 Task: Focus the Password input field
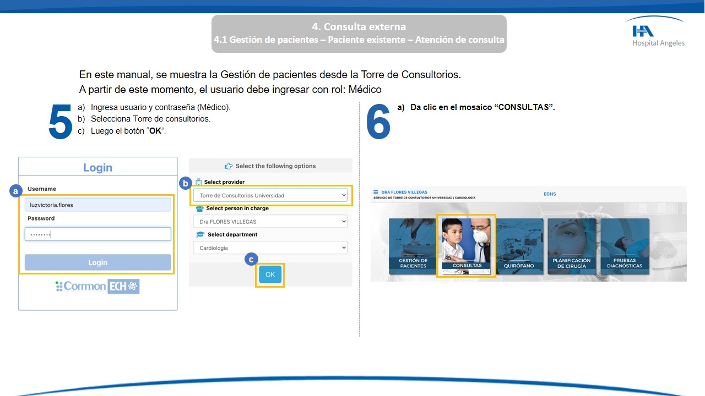(x=97, y=234)
